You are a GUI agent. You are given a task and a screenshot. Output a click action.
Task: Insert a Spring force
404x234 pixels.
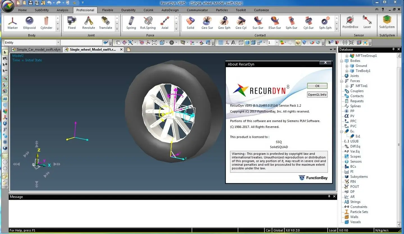point(131,23)
